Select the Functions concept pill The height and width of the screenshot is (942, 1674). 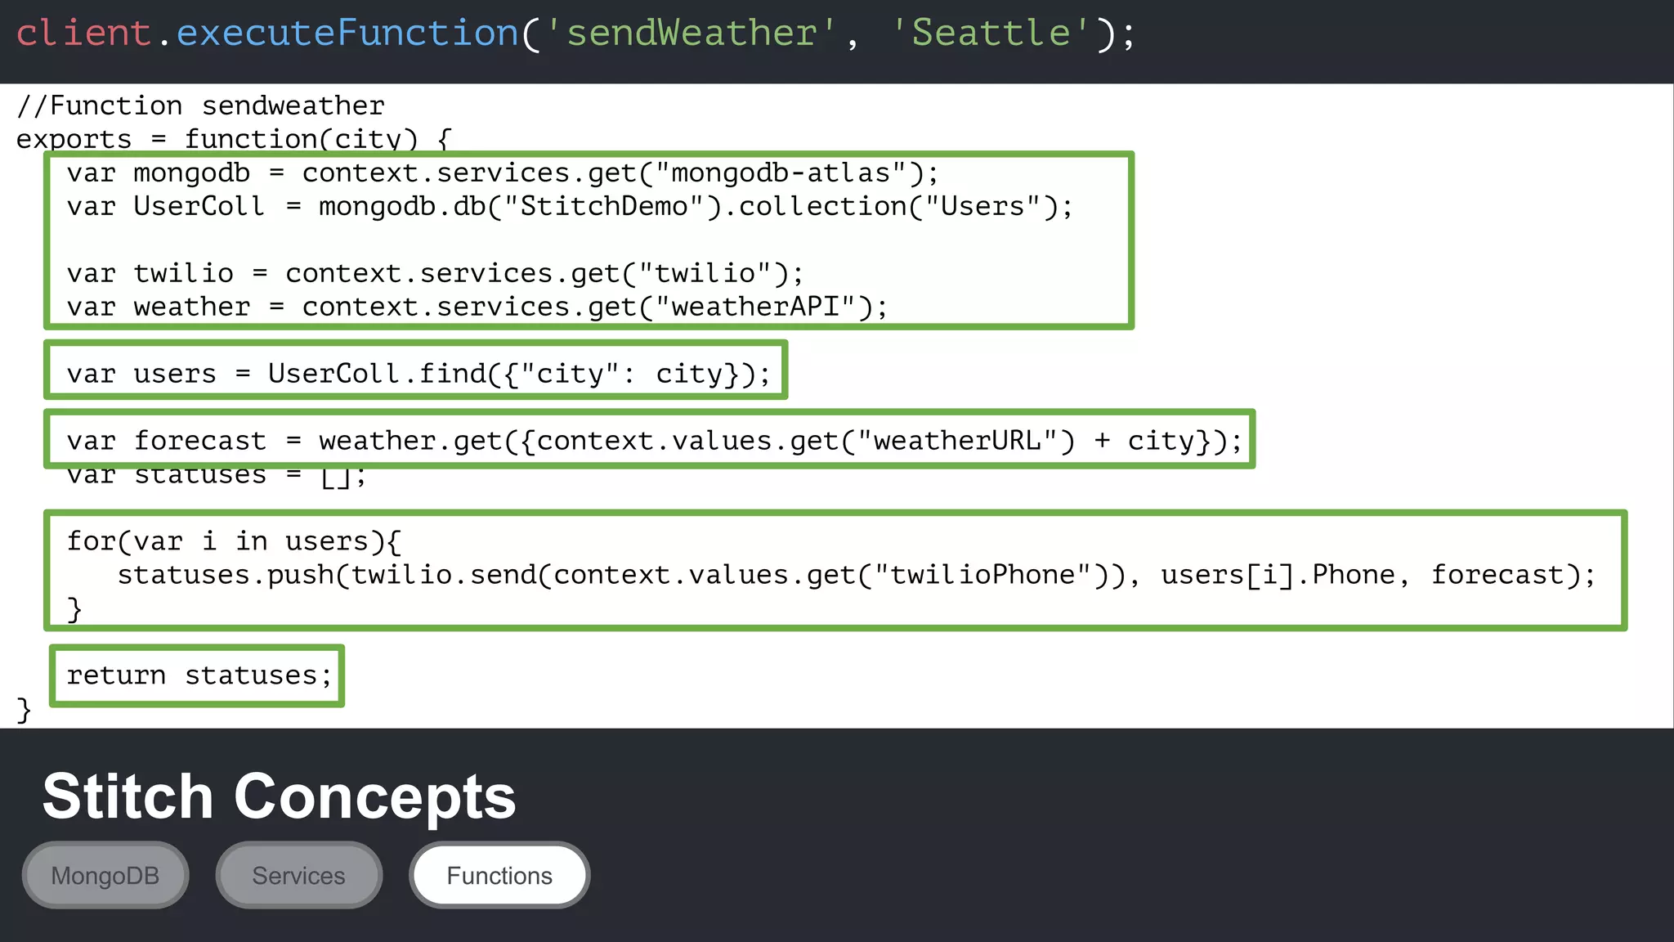499,875
